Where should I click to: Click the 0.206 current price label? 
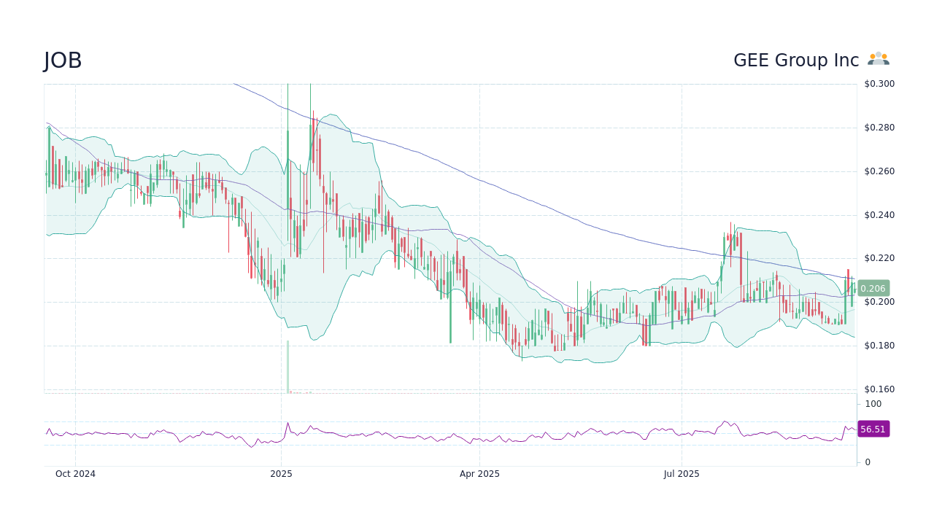tap(873, 288)
